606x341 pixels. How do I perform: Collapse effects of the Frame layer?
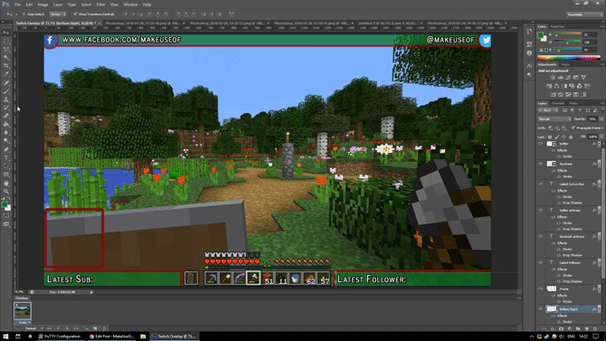[x=599, y=289]
